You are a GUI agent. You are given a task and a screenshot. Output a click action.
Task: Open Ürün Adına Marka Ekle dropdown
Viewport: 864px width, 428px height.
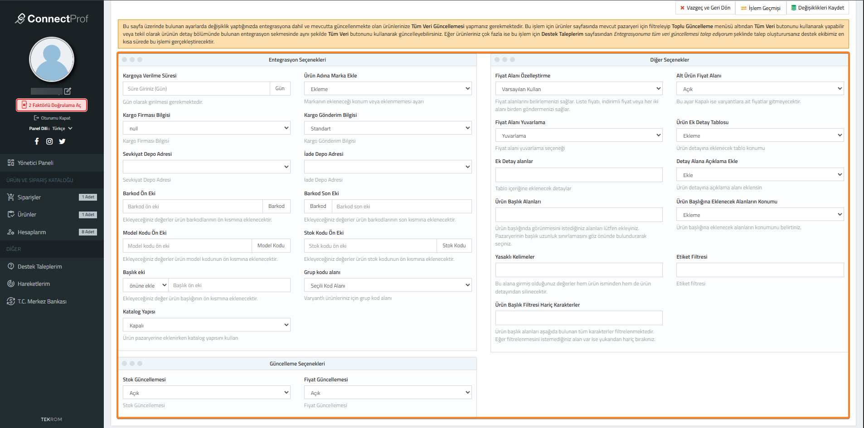pos(388,89)
